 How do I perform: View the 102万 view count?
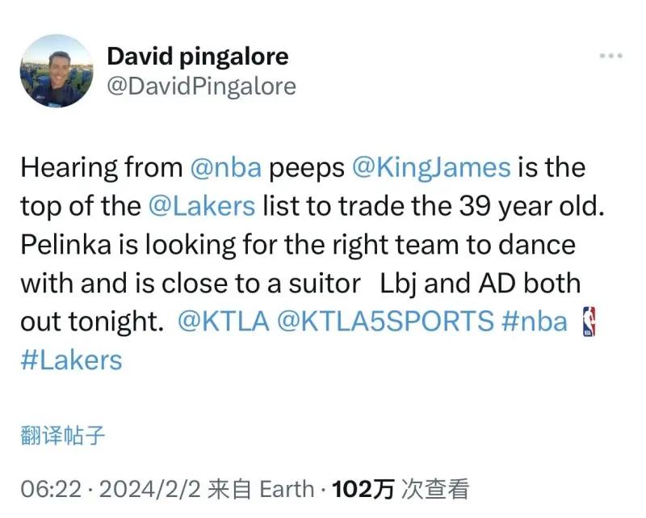[x=363, y=489]
